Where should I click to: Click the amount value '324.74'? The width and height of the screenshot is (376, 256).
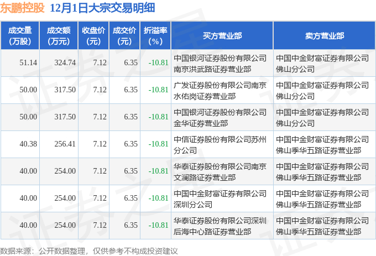tap(65, 63)
